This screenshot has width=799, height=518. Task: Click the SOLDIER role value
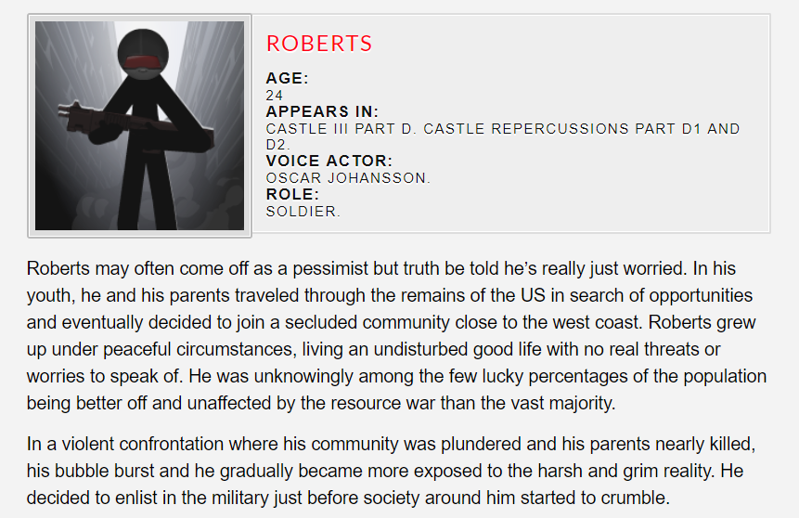[303, 212]
